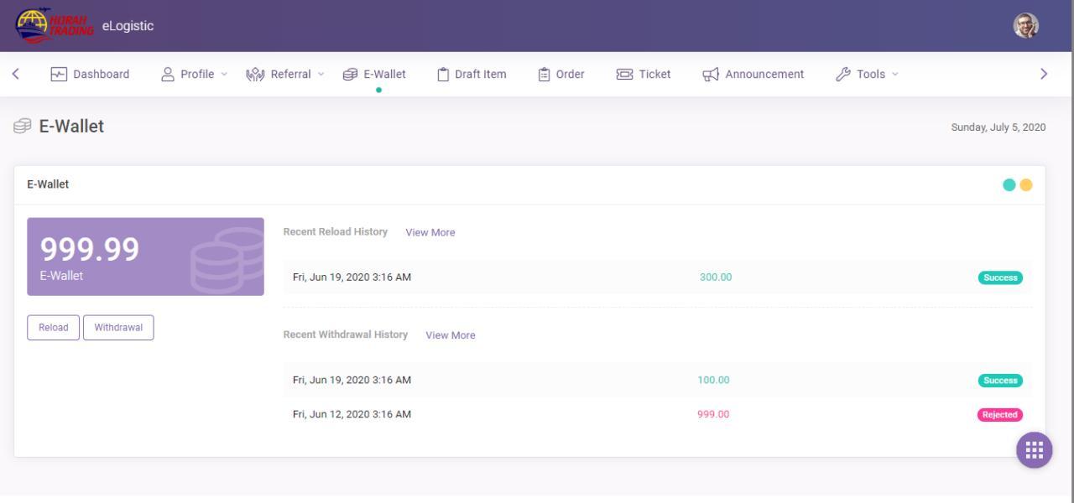Image resolution: width=1074 pixels, height=503 pixels.
Task: Click the purple grid floating button
Action: [x=1034, y=450]
